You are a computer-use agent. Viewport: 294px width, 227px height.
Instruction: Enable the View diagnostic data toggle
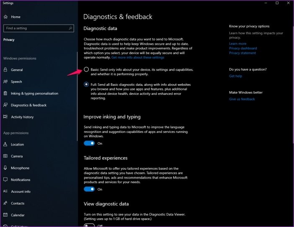click(x=89, y=225)
